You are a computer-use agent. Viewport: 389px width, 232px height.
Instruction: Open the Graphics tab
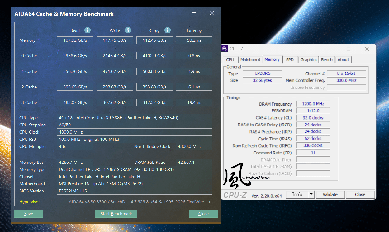pos(308,60)
